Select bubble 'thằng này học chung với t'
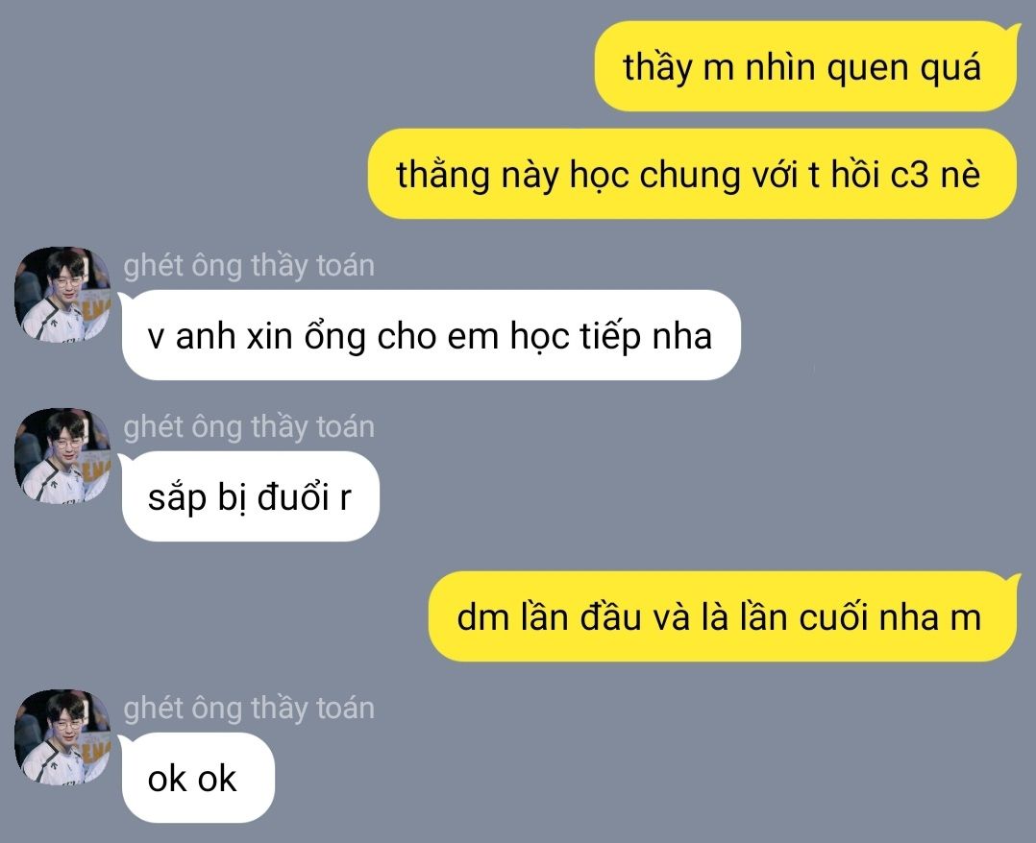 pos(692,174)
